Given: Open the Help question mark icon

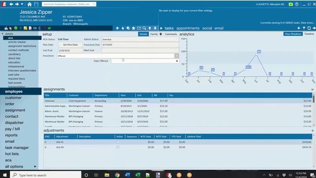Looking at the screenshot, I should 297,4.
